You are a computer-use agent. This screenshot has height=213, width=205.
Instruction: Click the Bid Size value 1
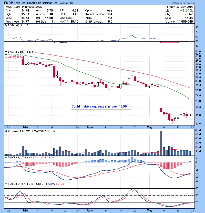(52, 22)
